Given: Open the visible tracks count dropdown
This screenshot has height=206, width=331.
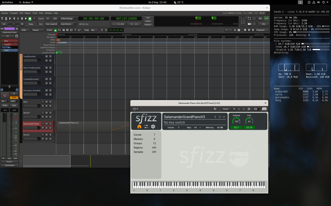Looking at the screenshot, I should pos(228,30).
